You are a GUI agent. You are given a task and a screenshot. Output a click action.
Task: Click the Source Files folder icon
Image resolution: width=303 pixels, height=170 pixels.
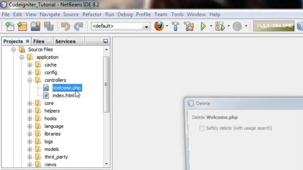[22, 50]
